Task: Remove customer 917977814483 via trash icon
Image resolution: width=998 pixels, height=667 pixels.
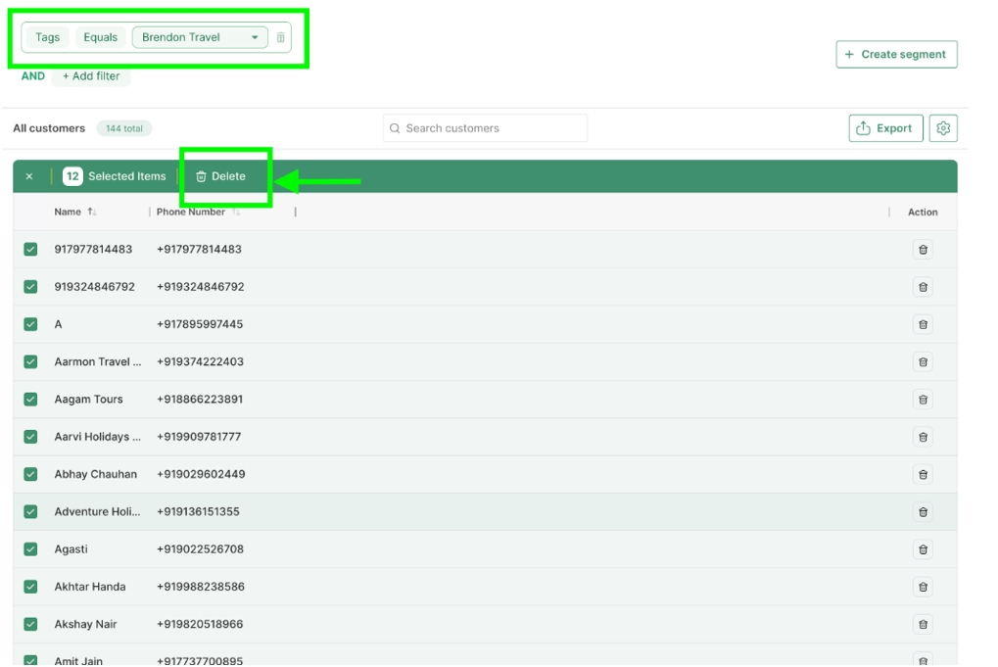Action: click(x=922, y=250)
